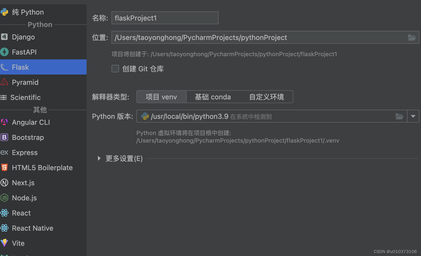Viewport: 421px width, 256px height.
Task: Click the FastAPI lightning icon
Action: point(4,52)
